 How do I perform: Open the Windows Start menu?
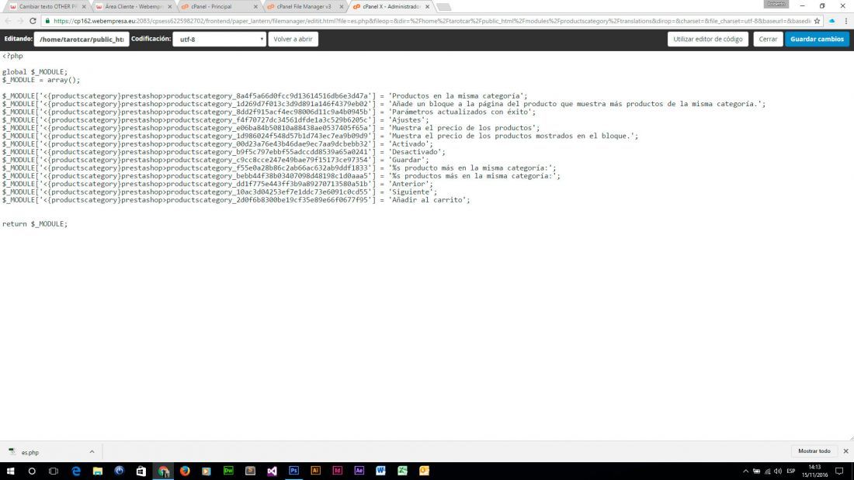[10, 471]
